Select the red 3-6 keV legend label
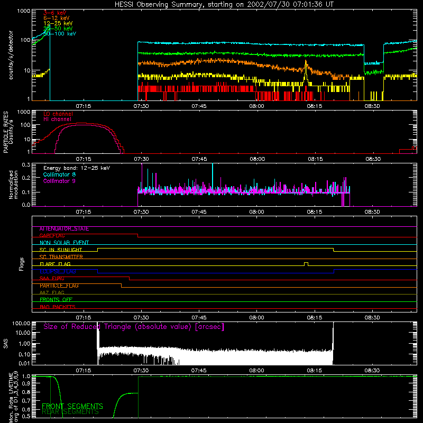 coord(54,13)
